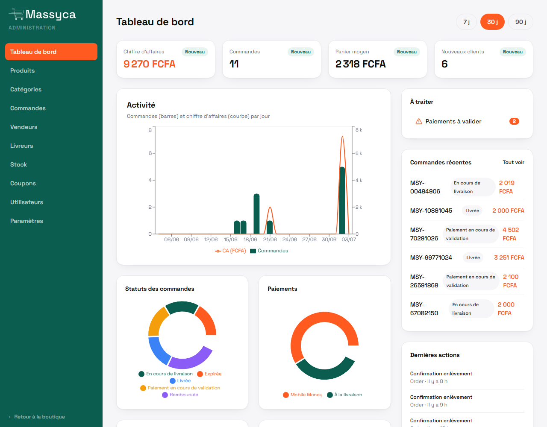This screenshot has width=547, height=427.
Task: Toggle Remboursée legend entry
Action: 180,395
